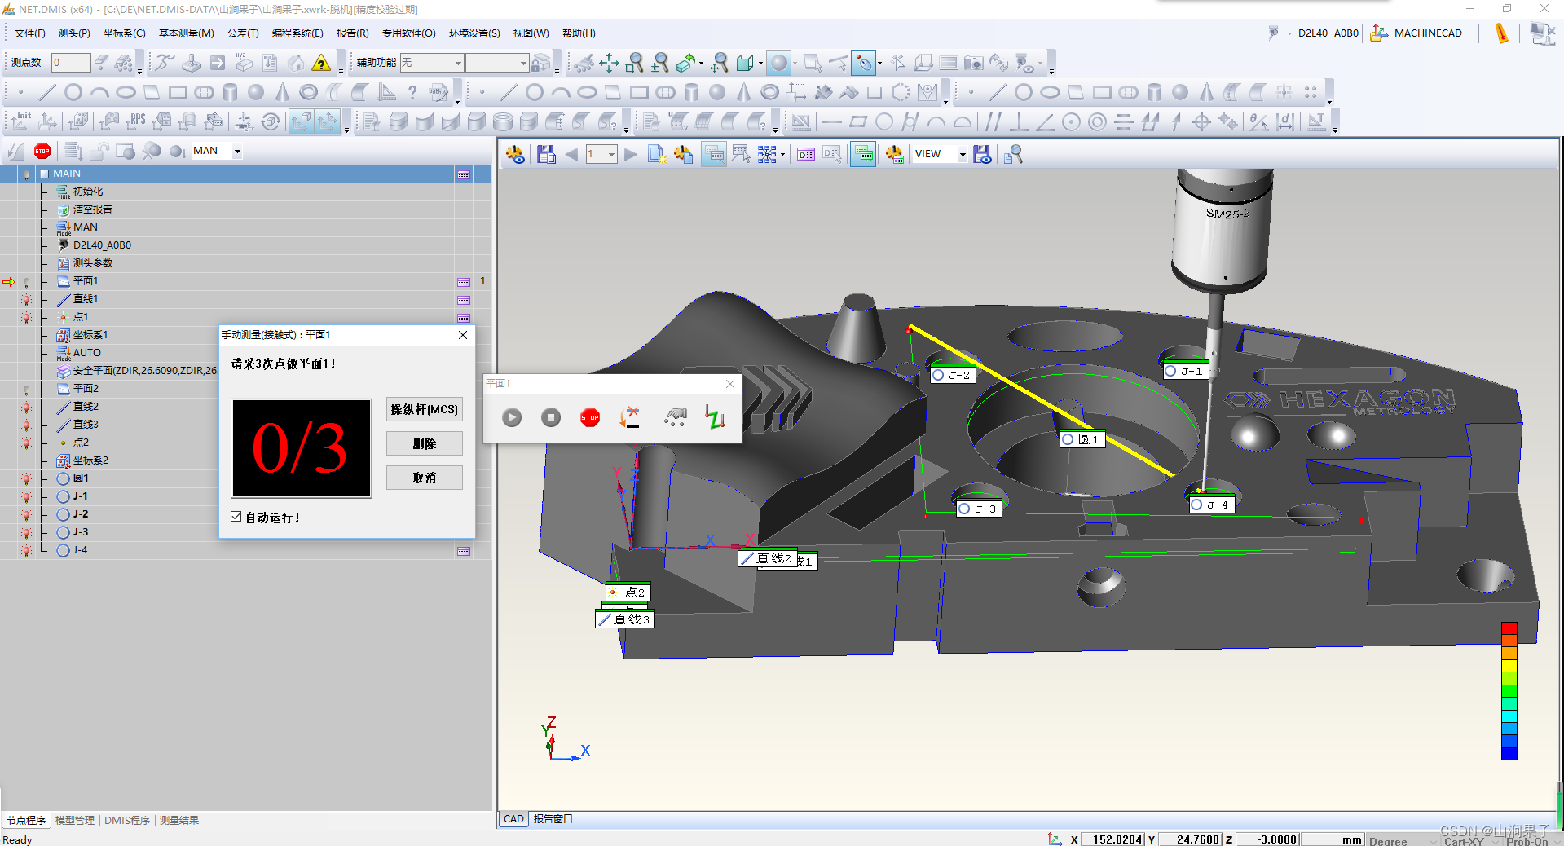The image size is (1564, 846).
Task: Click the red segment of color scale
Action: coord(1509,628)
